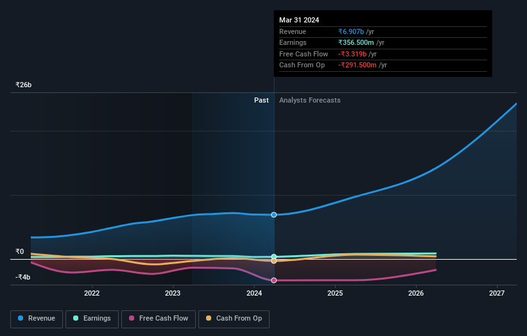The image size is (527, 336).
Task: Click the Cash From Op orange data point marker
Action: tap(274, 261)
